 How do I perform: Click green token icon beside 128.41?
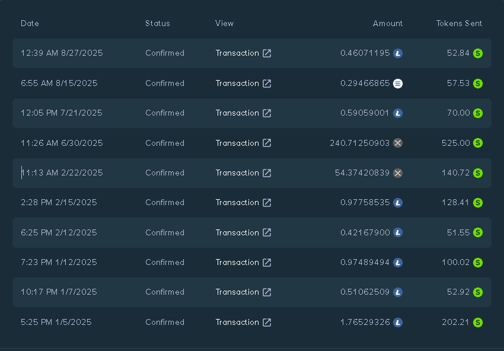click(478, 203)
